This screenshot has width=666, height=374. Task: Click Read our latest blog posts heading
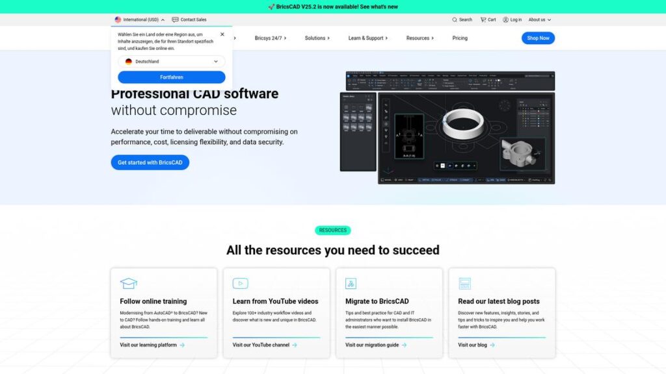click(x=499, y=301)
